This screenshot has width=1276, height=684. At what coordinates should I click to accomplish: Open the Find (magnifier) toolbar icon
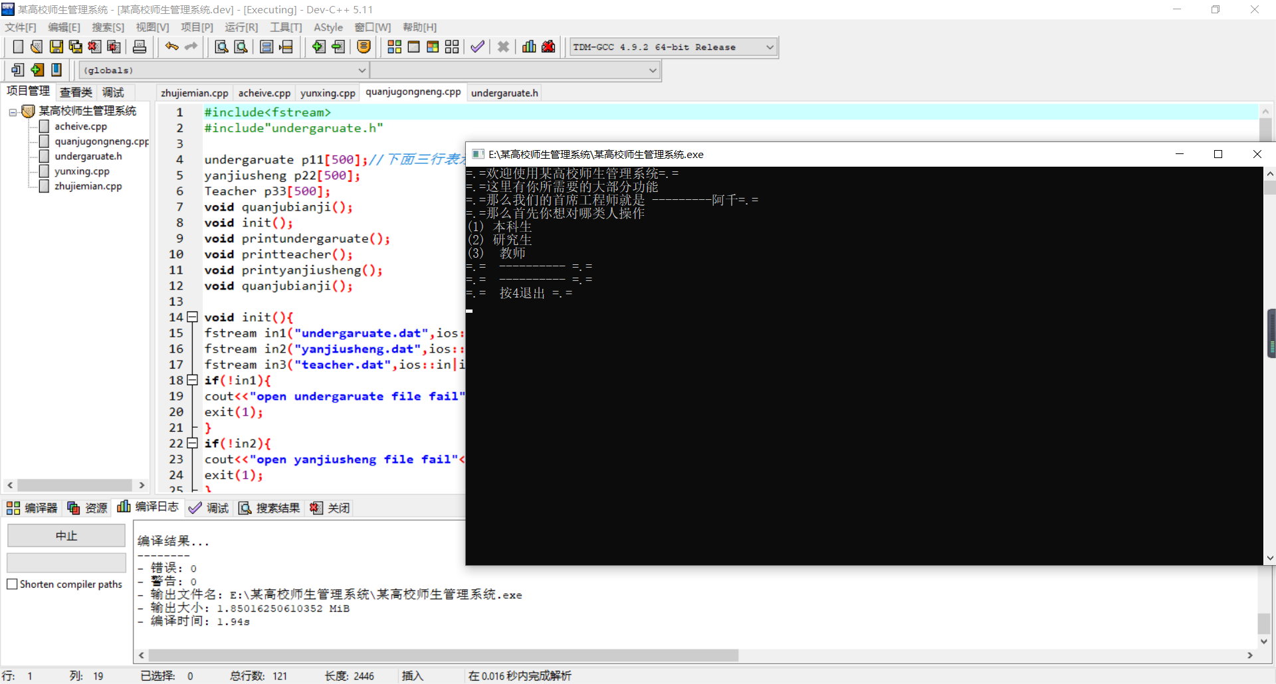tap(221, 46)
